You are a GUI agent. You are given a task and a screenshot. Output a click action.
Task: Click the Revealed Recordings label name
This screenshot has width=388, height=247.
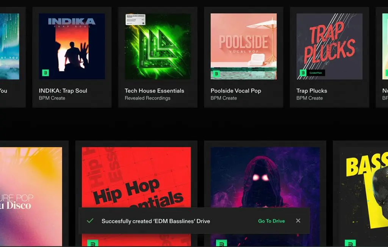tap(147, 98)
